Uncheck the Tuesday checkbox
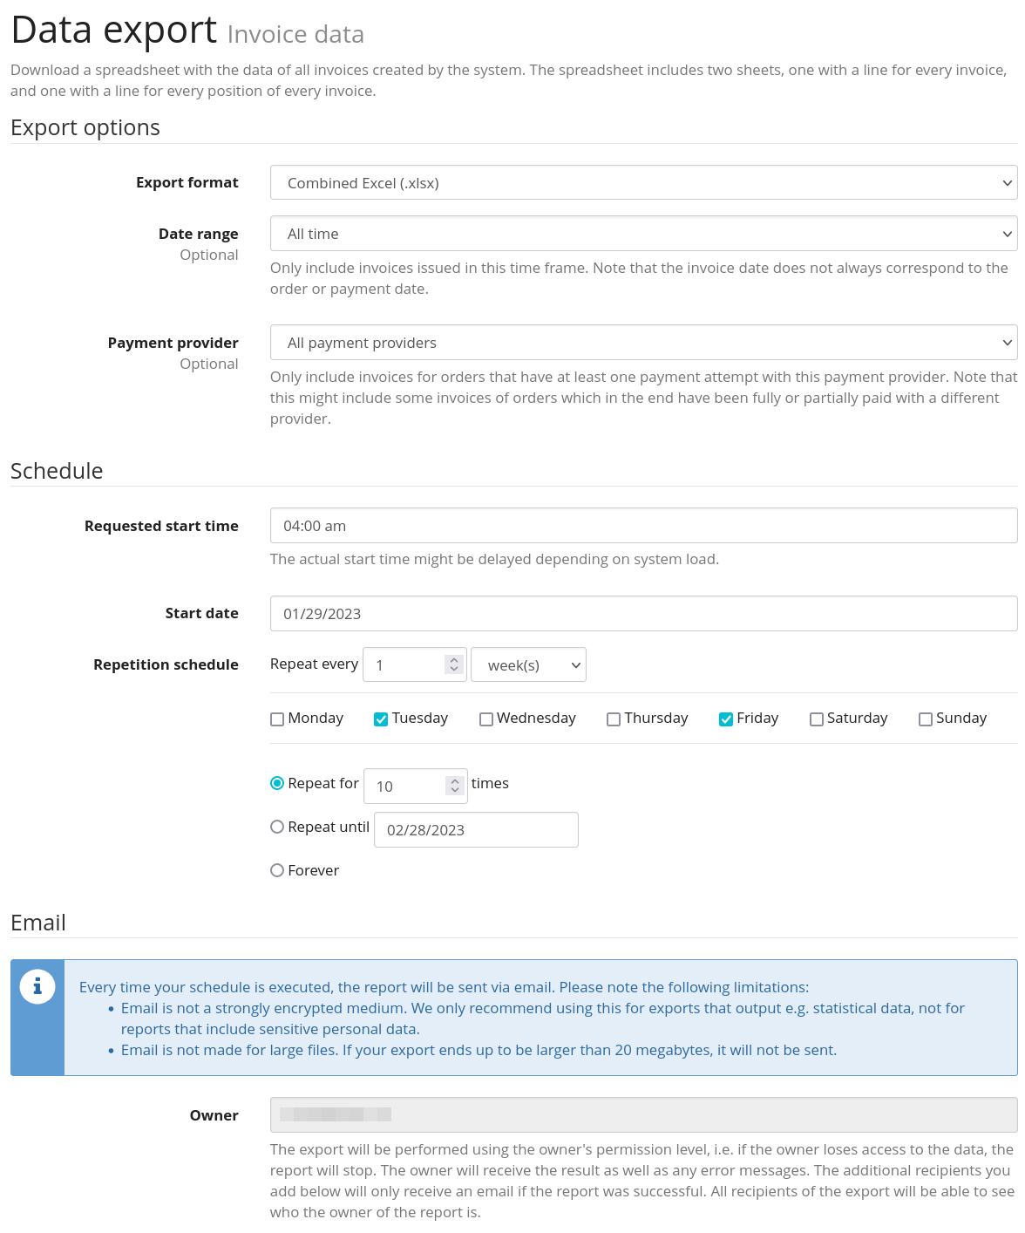 point(381,719)
